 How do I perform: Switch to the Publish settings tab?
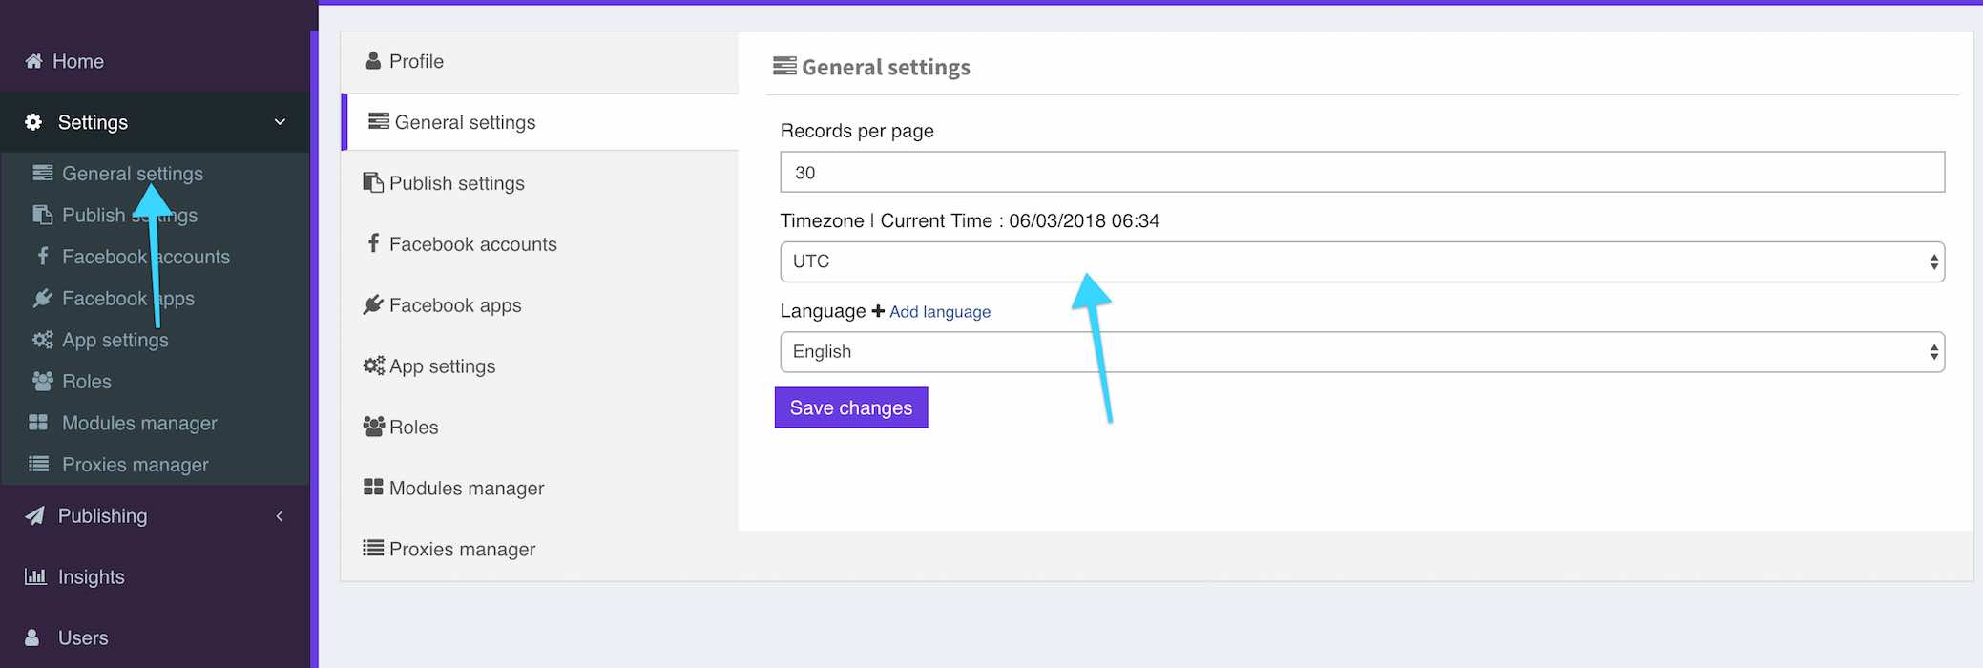coord(456,183)
